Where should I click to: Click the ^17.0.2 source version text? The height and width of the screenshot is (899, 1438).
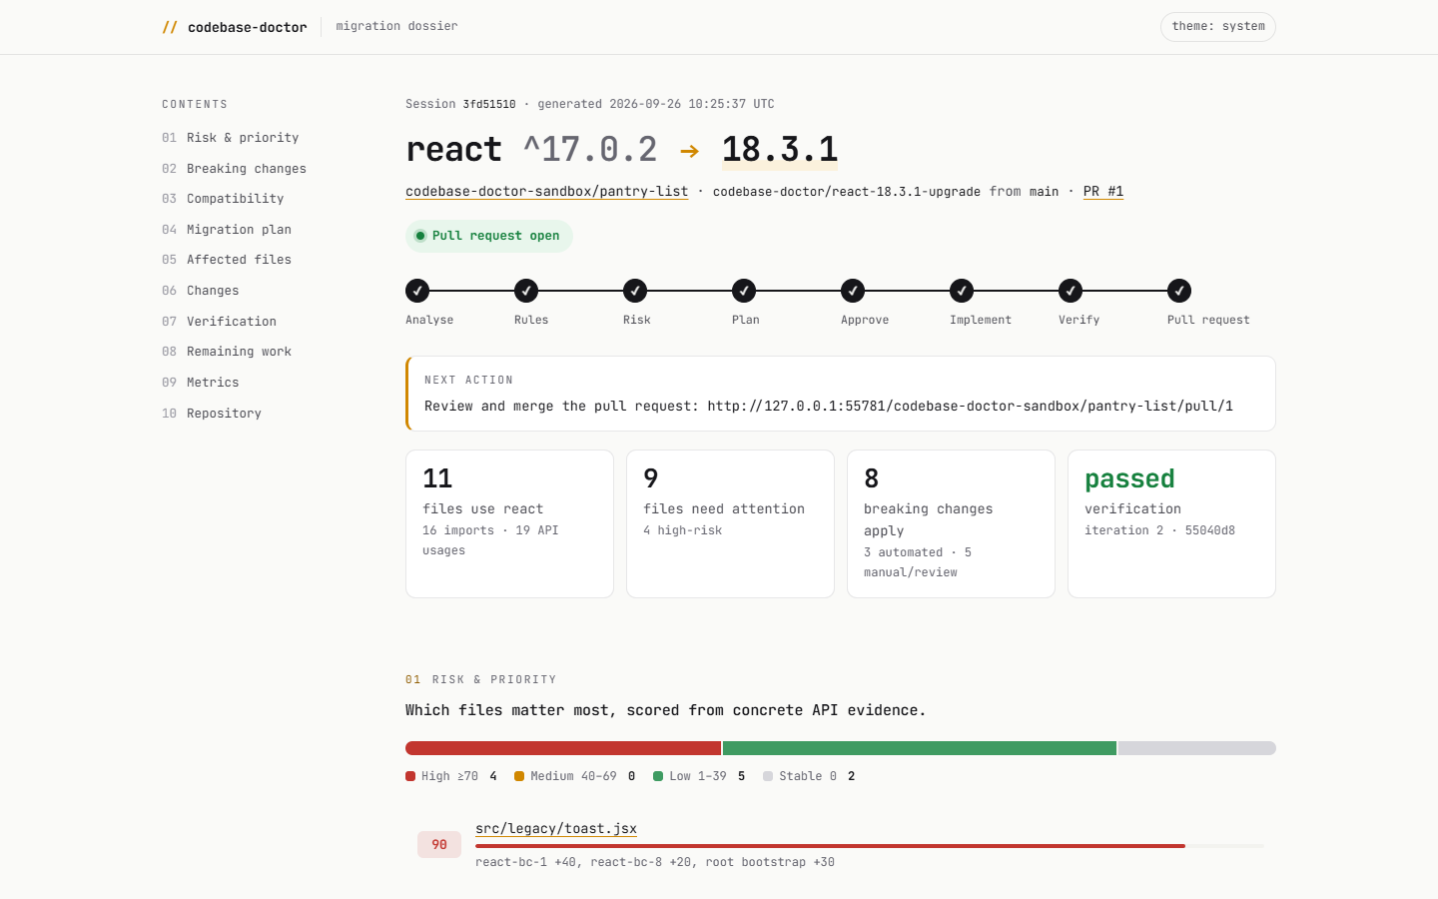point(590,150)
